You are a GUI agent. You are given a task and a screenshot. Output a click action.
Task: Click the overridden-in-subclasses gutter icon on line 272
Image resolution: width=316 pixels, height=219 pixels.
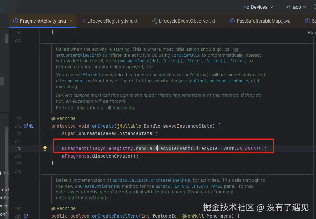(x=32, y=126)
